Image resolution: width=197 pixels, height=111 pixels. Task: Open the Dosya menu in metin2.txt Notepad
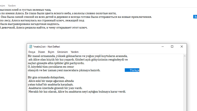(x=32, y=52)
